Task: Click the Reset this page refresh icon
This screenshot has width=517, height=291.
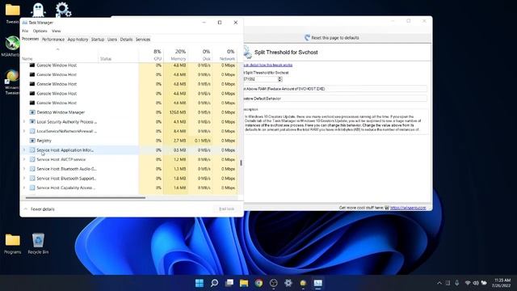Action: click(x=307, y=38)
